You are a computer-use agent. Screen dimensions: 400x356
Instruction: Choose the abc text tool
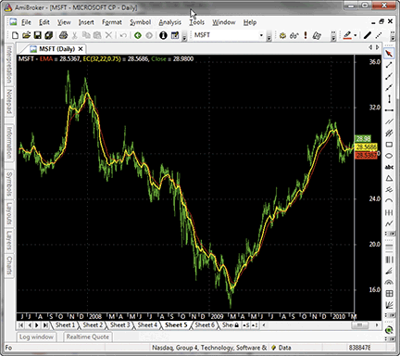(x=389, y=167)
